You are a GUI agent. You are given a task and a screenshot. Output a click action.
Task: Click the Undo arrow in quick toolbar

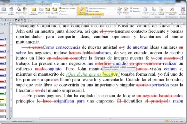8,20
